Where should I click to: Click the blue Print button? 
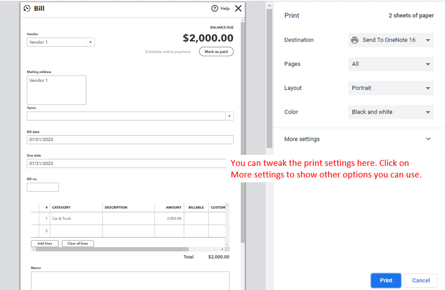tap(386, 280)
